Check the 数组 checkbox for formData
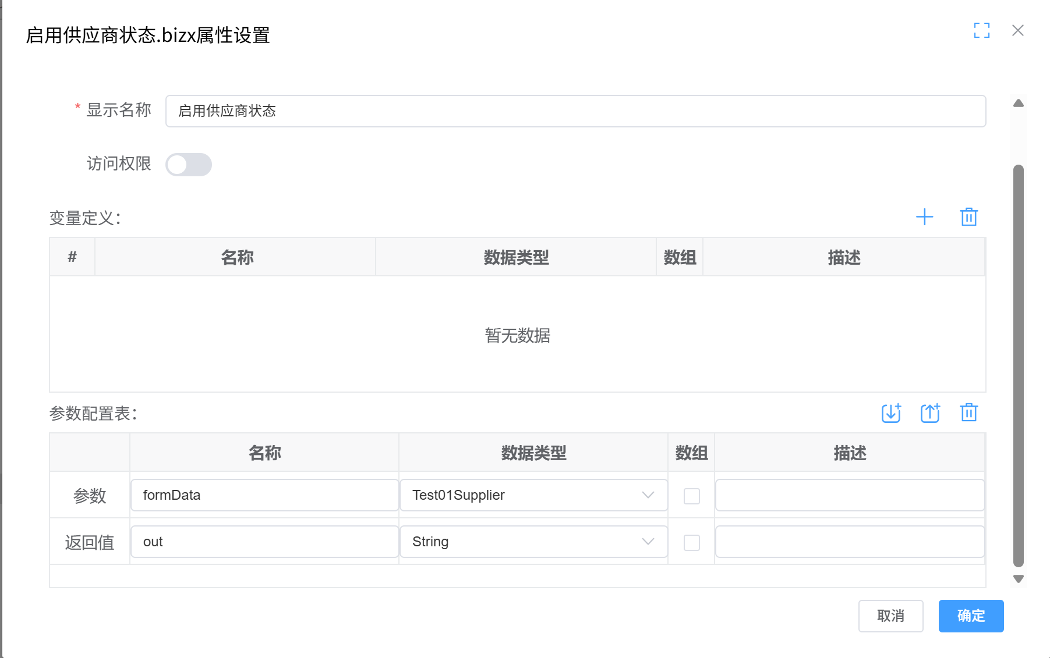 692,495
